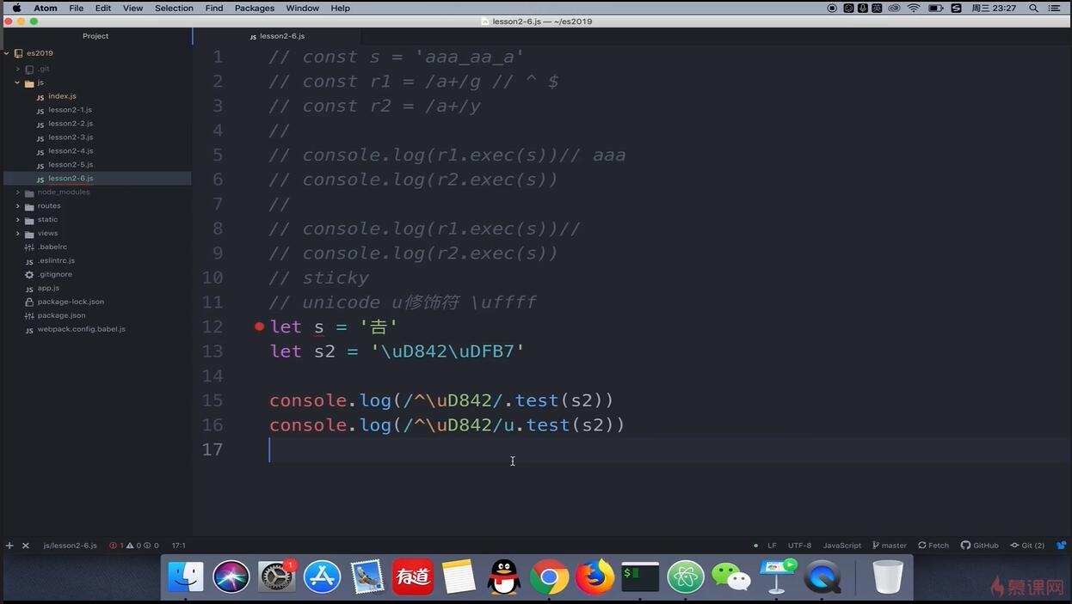Open the Notes app in dock
Viewport: 1072px width, 604px height.
pos(459,577)
